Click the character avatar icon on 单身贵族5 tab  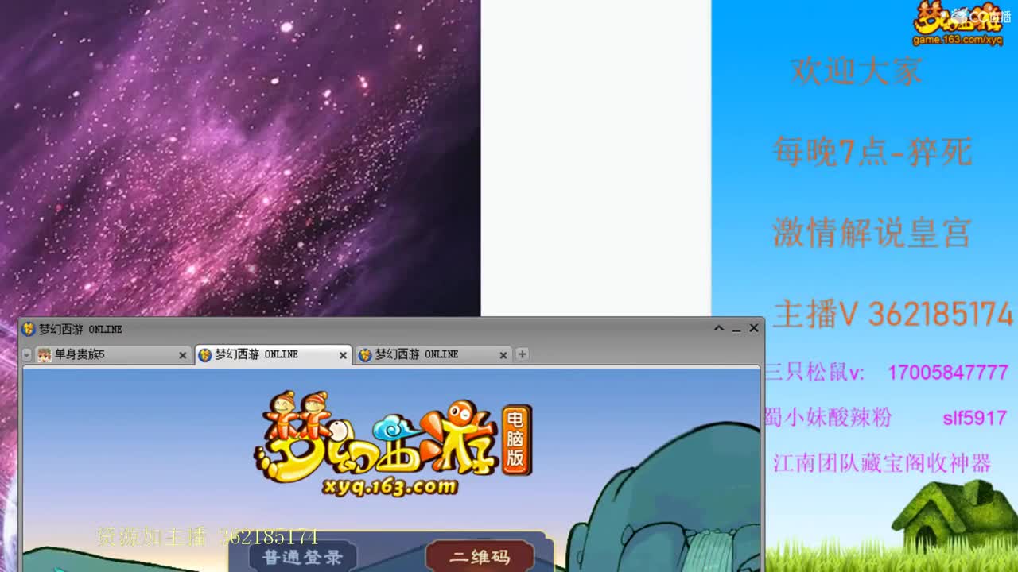pyautogui.click(x=44, y=354)
